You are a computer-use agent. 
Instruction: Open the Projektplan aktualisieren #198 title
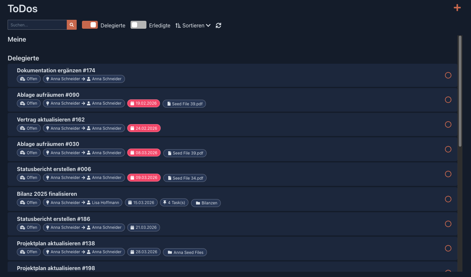tap(56, 268)
